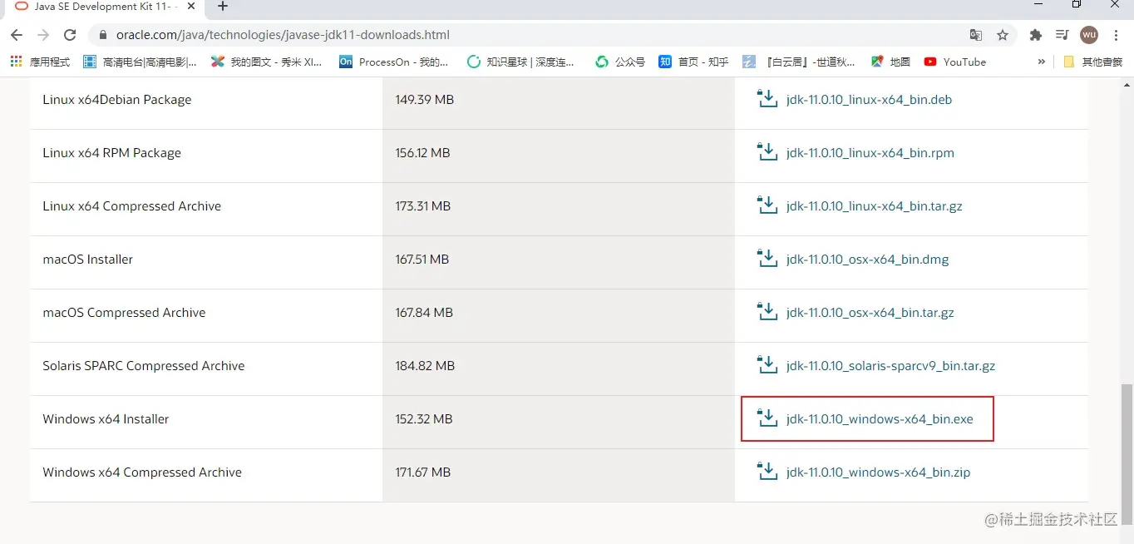Bookmark this page with the star icon
This screenshot has width=1134, height=544.
tap(1003, 35)
